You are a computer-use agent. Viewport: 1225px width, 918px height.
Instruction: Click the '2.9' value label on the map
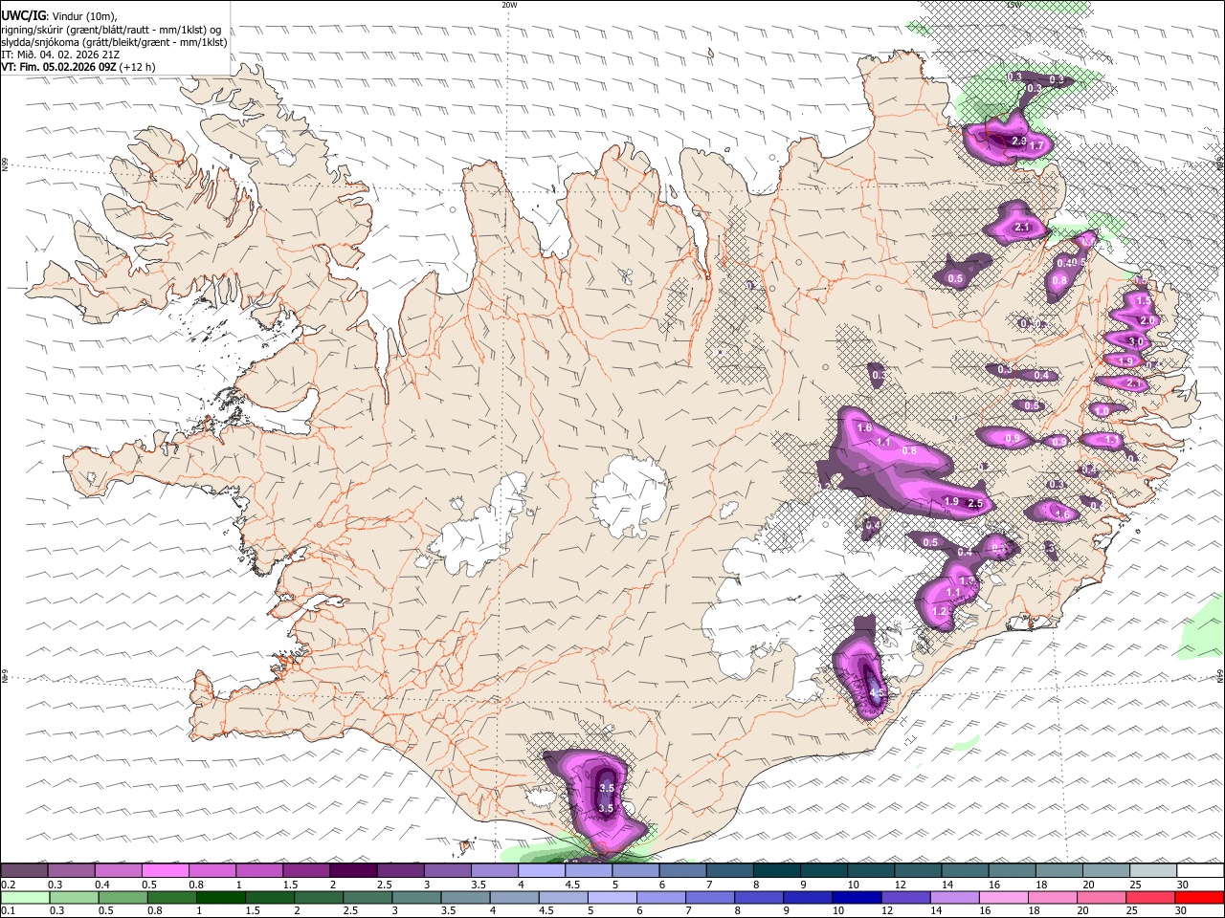click(1018, 141)
